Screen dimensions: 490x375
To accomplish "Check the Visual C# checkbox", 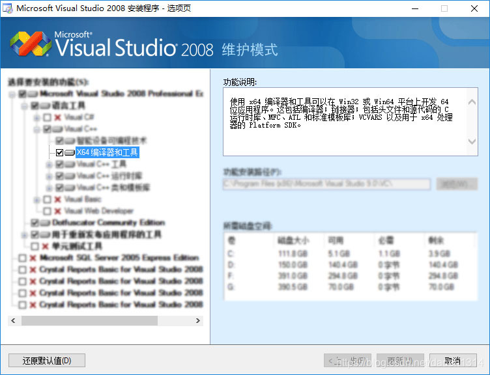I will (47, 117).
